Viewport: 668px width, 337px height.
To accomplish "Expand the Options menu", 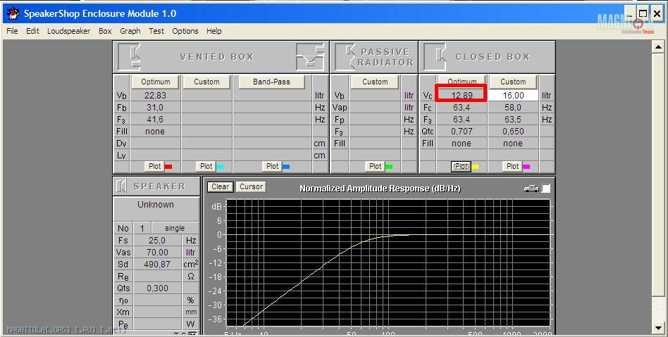I will (185, 31).
